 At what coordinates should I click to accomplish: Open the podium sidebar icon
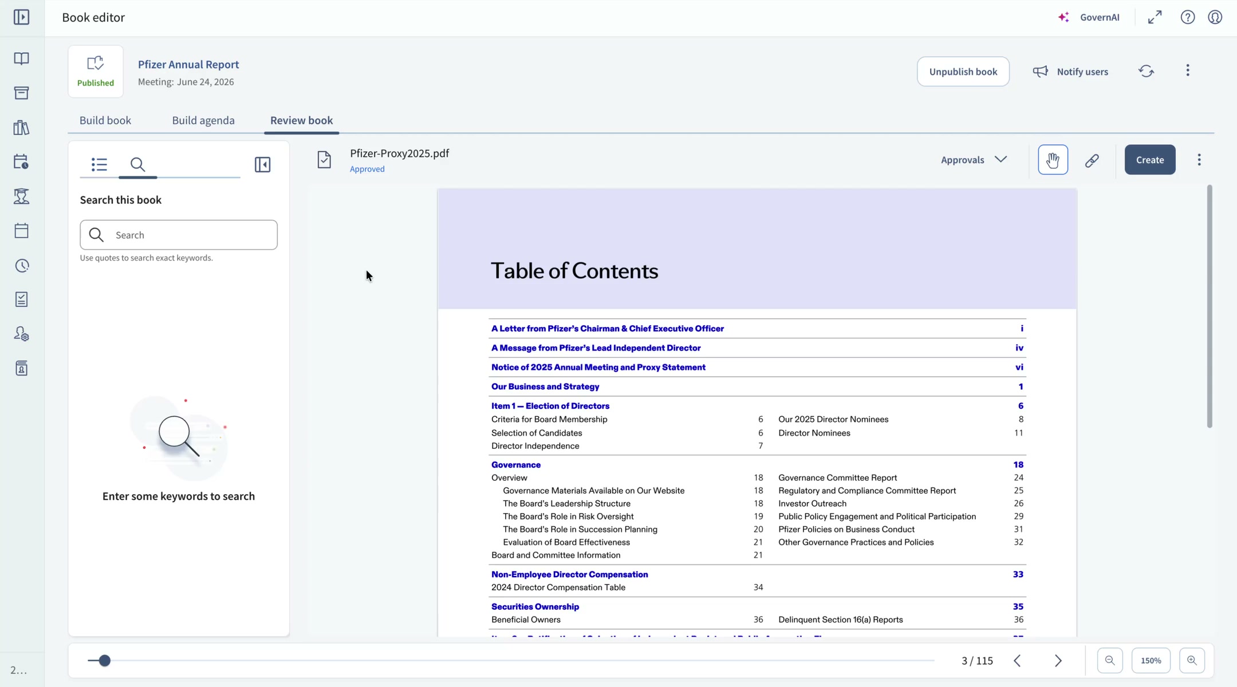21,196
